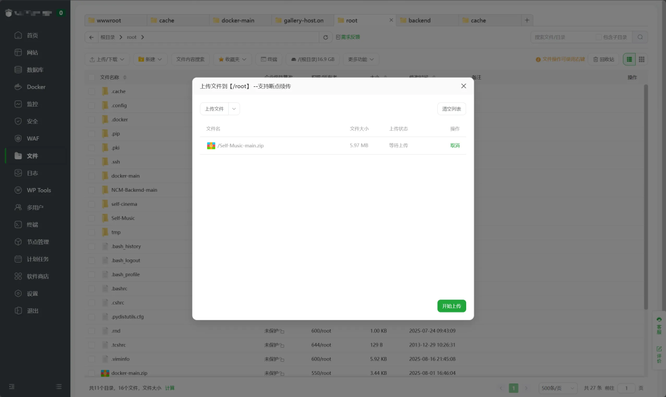This screenshot has height=397, width=666.
Task: Switch to list view icon
Action: pos(630,59)
